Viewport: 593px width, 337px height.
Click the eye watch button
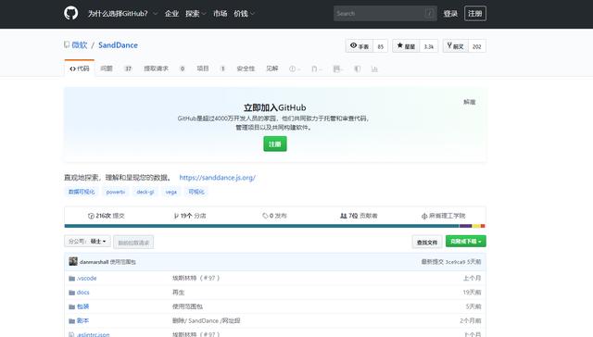click(x=360, y=46)
